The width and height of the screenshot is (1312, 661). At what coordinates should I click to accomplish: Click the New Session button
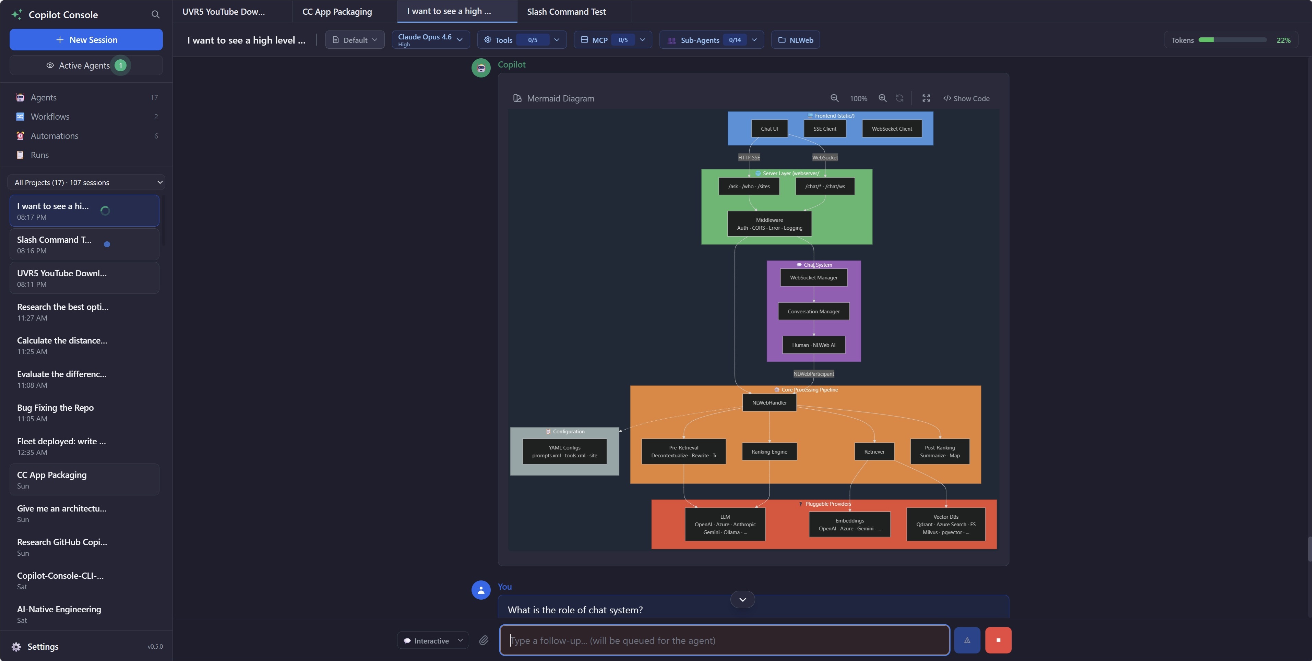pyautogui.click(x=86, y=39)
